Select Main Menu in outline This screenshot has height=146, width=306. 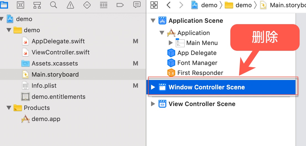click(x=202, y=43)
